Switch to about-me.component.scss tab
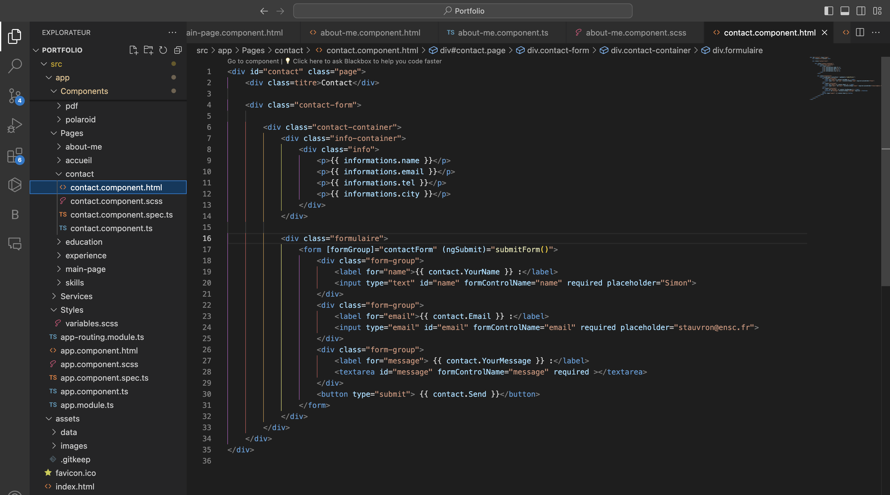This screenshot has height=495, width=890. 635,32
